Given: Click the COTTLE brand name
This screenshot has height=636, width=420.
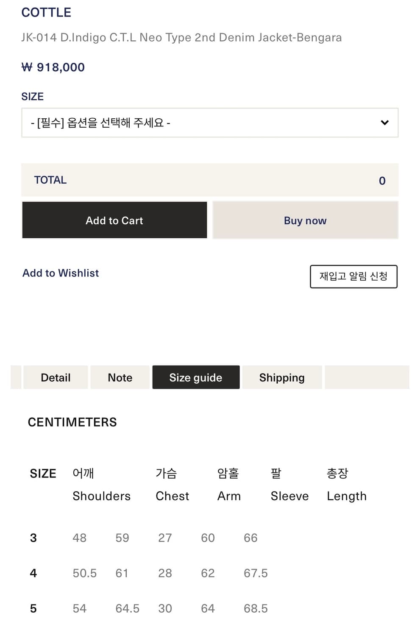Looking at the screenshot, I should (x=46, y=12).
